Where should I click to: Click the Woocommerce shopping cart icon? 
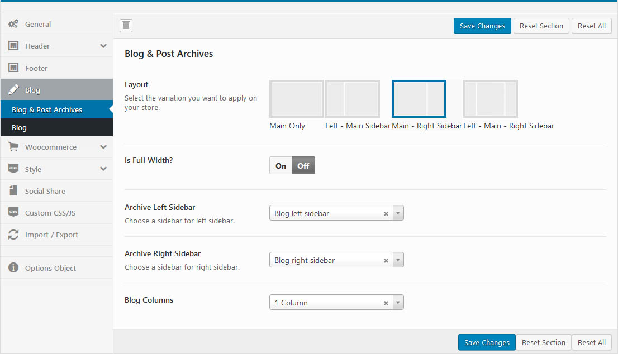click(x=13, y=147)
